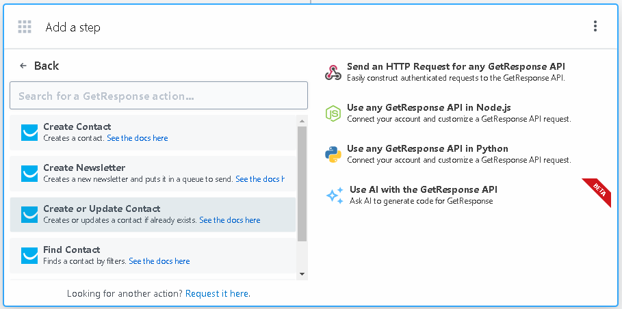This screenshot has width=622, height=309.
Task: Click the text Ask AI to generate code for GetResponse
Action: (x=422, y=201)
